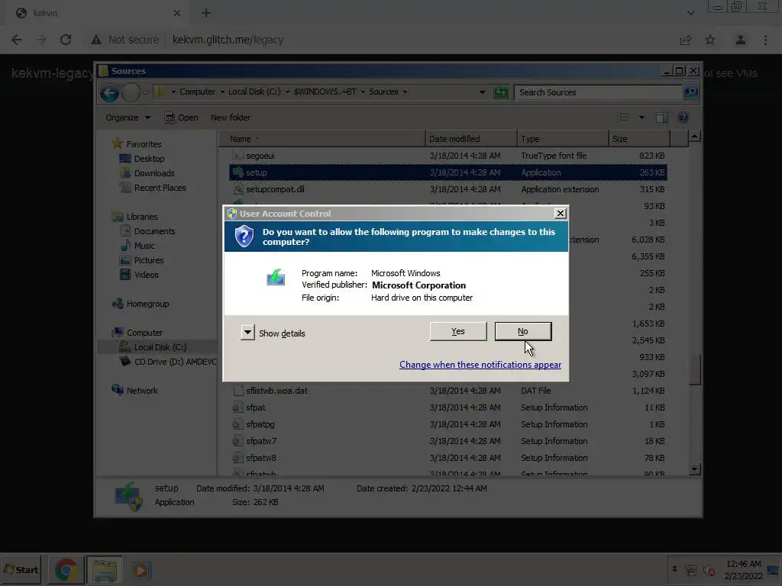Viewport: 782px width, 586px height.
Task: Open Chrome from the Windows taskbar
Action: click(66, 570)
